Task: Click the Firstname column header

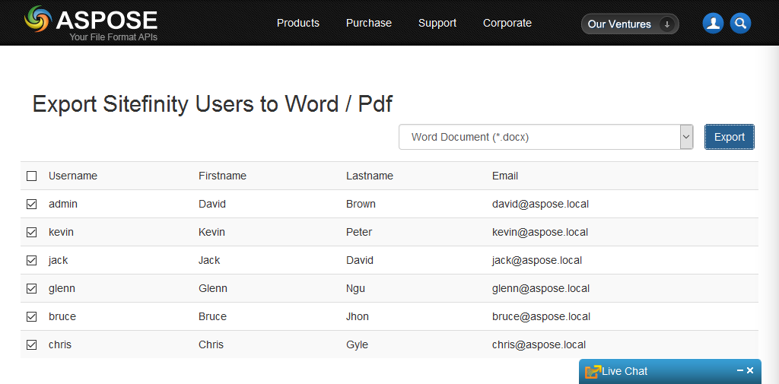Action: [x=223, y=176]
